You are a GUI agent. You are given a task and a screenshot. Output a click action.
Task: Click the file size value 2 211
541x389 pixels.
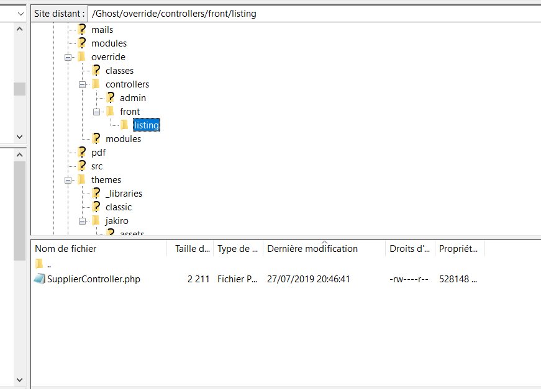tap(198, 279)
